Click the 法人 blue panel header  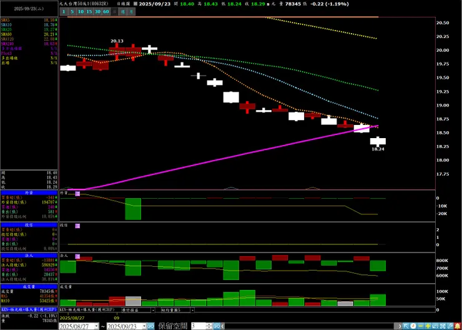29,256
